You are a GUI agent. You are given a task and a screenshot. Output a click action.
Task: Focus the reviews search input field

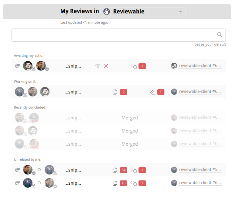coord(118,35)
